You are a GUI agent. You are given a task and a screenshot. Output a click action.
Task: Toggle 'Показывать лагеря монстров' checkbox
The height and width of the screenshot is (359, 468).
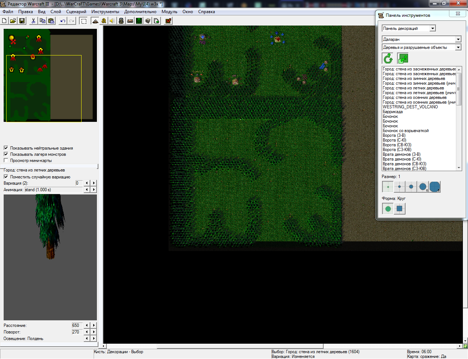[6, 154]
